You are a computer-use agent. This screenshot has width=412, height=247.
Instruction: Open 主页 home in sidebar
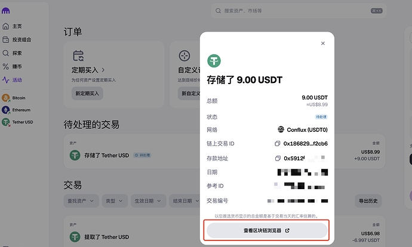[16, 26]
